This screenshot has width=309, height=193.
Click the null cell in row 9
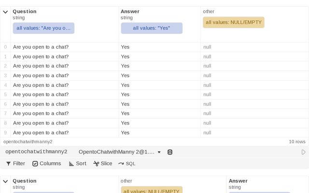coord(207,133)
